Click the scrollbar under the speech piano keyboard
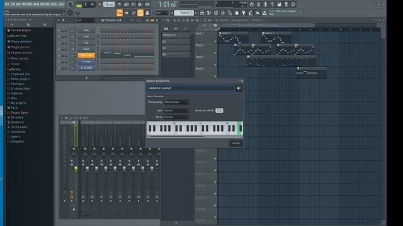403x226 pixels. [195, 137]
